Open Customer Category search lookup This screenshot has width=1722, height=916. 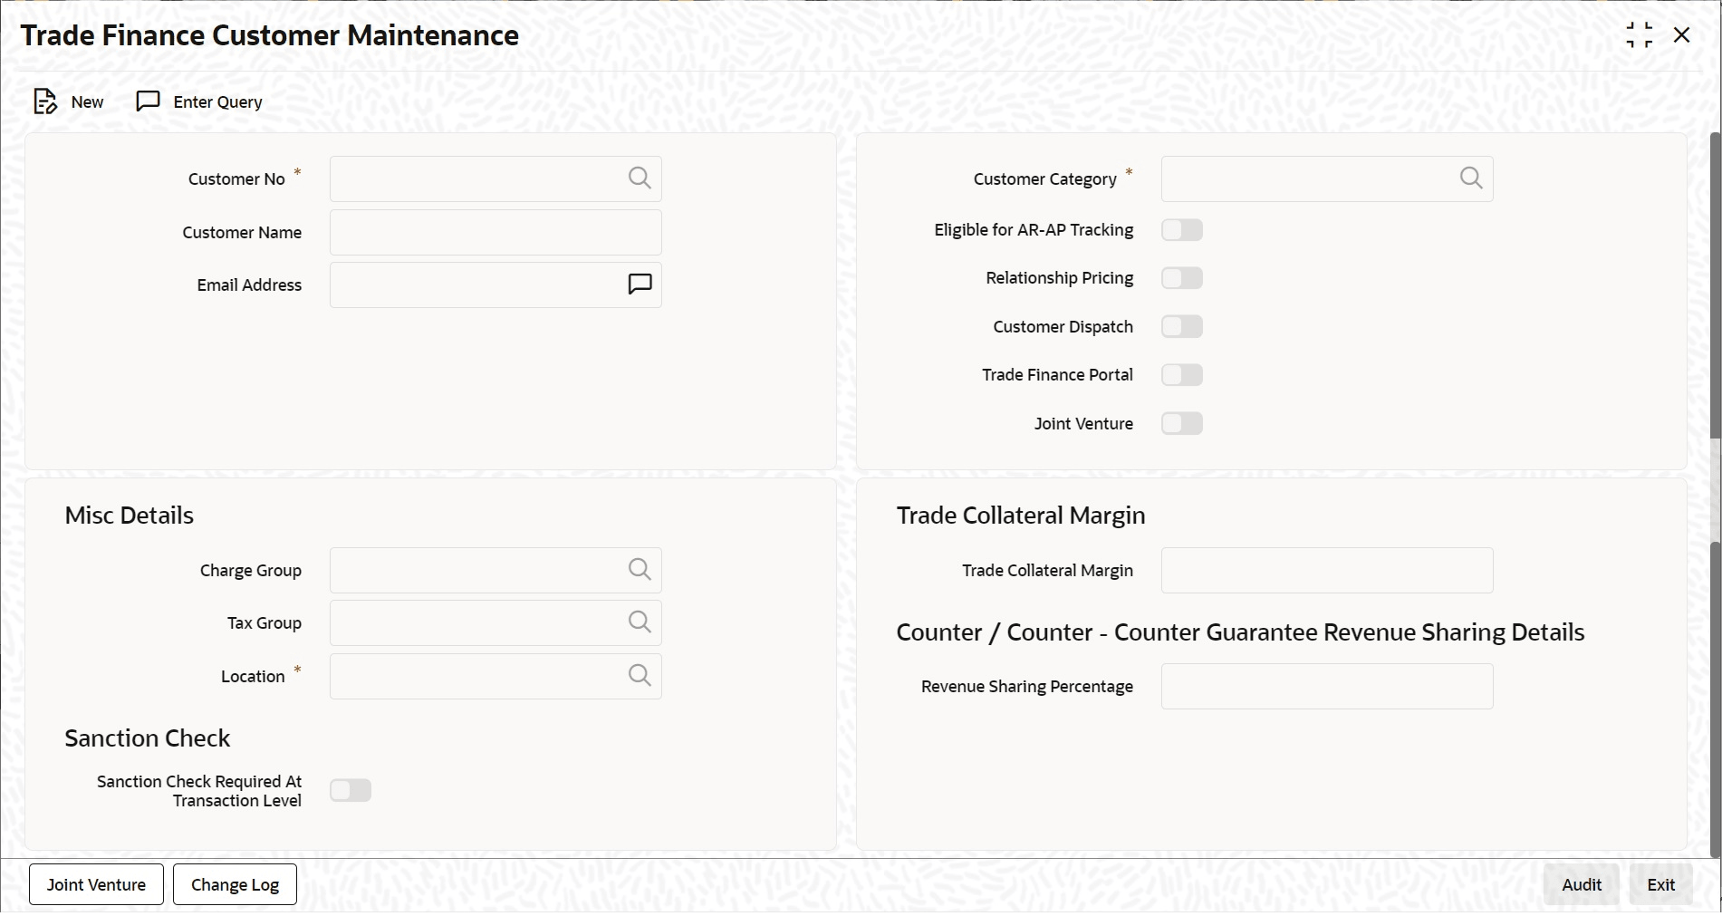coord(1471,178)
